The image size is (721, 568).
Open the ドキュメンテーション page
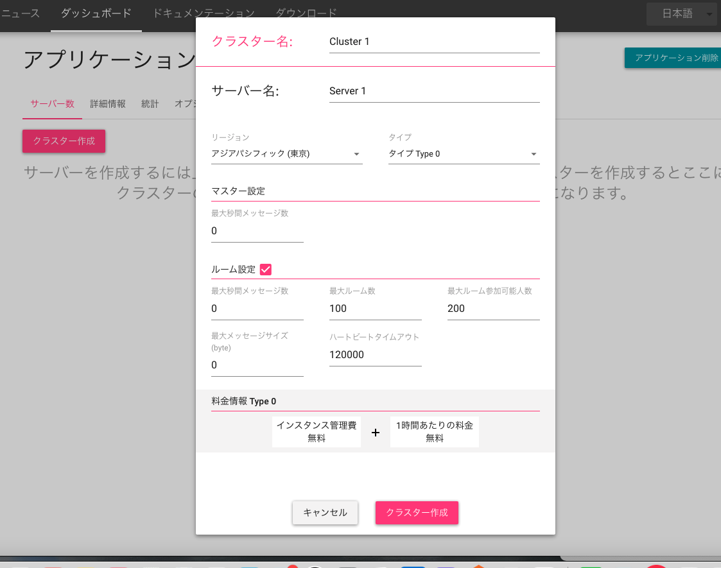[203, 12]
